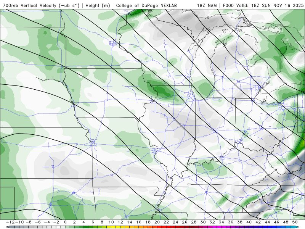Click the 38 tick label on color scale
The image size is (305, 229).
coord(240,222)
